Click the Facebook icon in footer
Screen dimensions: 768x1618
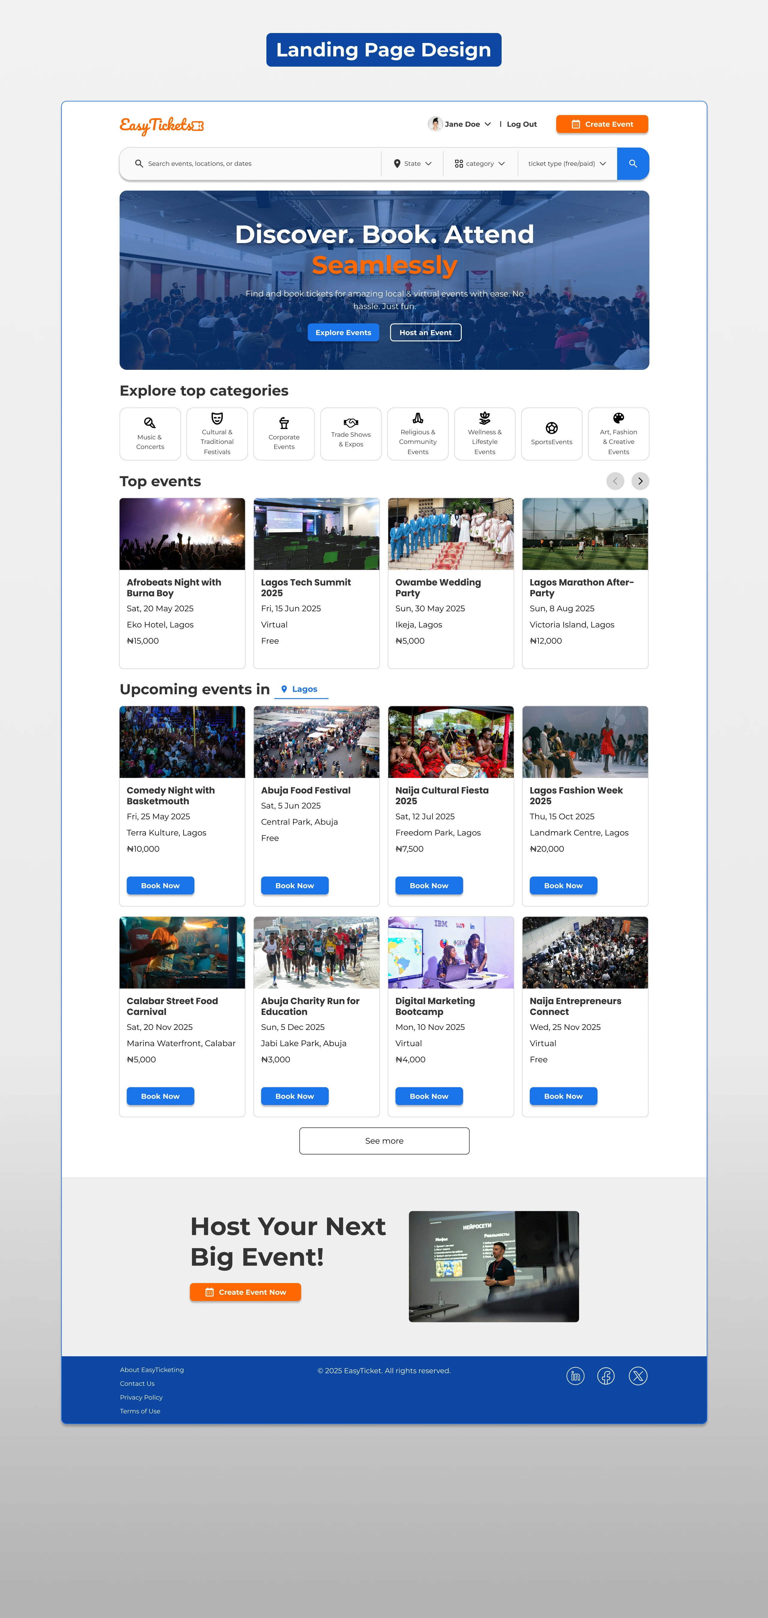(606, 1375)
